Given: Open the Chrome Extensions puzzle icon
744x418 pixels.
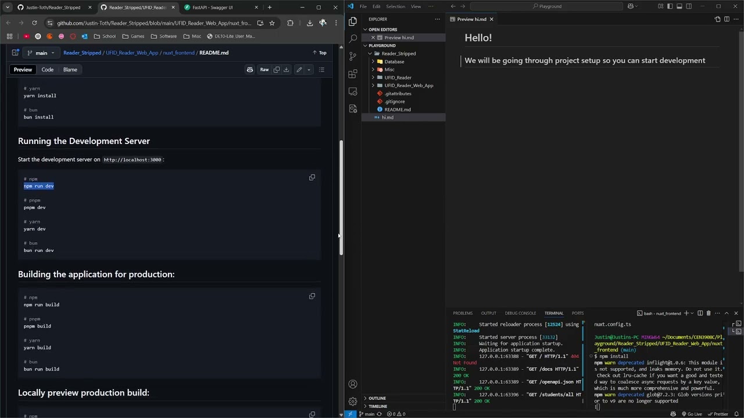Looking at the screenshot, I should click(x=290, y=23).
